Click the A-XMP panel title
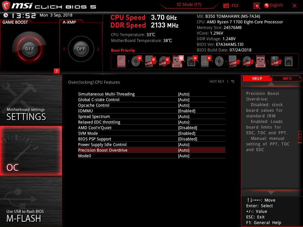This screenshot has width=303, height=227. [x=69, y=22]
